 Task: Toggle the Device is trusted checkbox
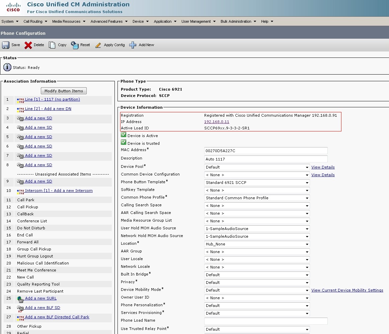pyautogui.click(x=124, y=142)
